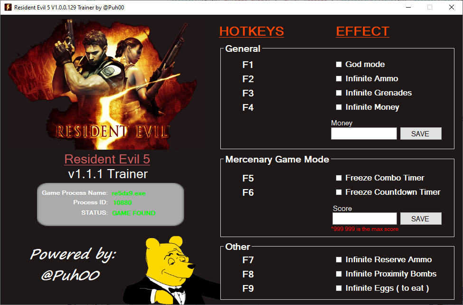
Task: Enable Infinite Money
Action: pyautogui.click(x=339, y=107)
